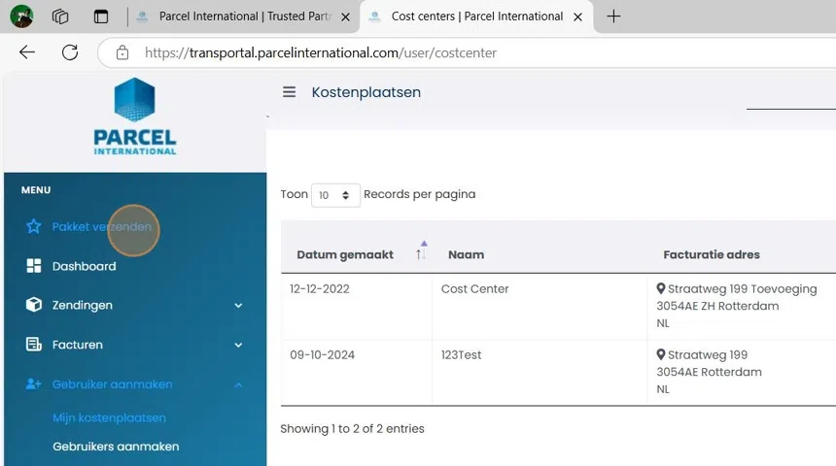Viewport: 836px width, 466px height.
Task: Open the records per pagina dropdown
Action: pos(335,195)
